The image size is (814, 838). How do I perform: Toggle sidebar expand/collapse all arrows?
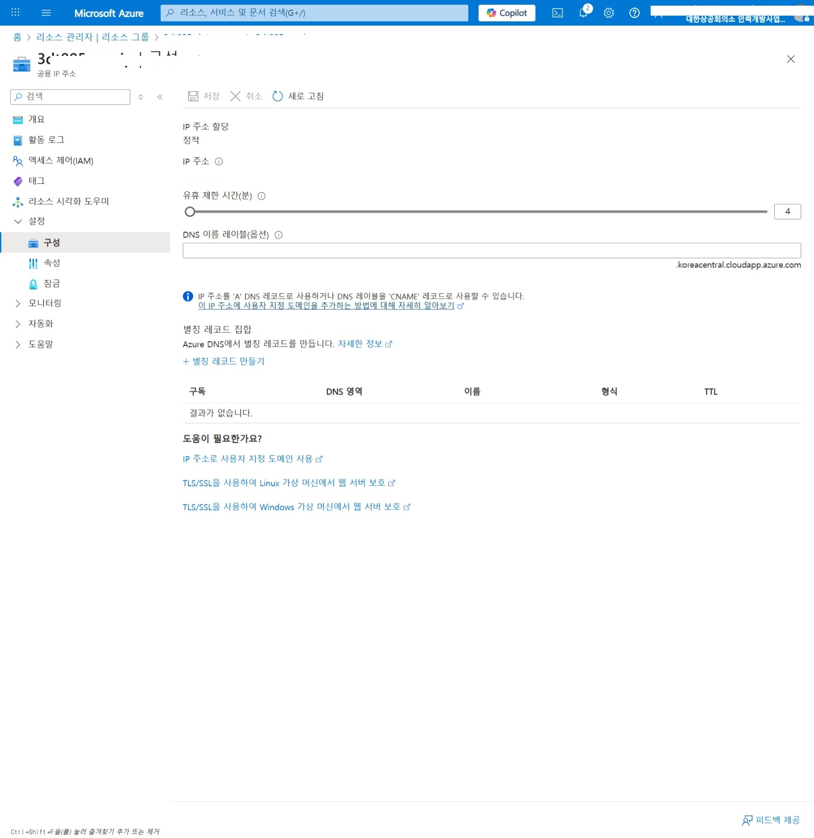[x=141, y=97]
